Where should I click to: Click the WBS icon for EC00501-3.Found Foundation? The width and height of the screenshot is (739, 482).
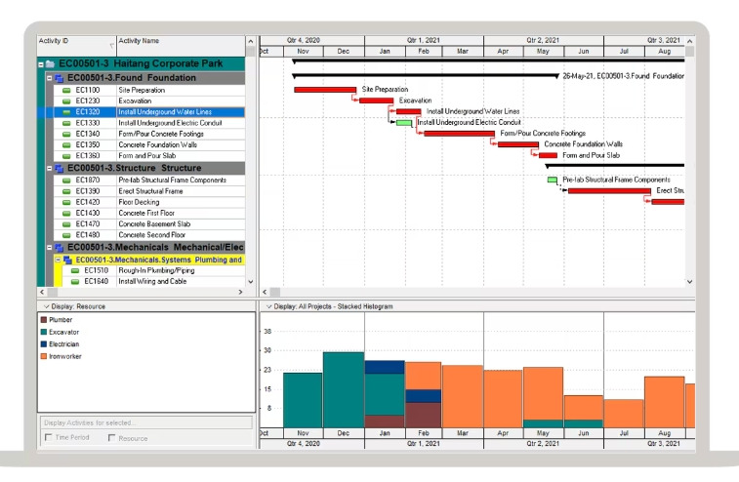tap(59, 78)
